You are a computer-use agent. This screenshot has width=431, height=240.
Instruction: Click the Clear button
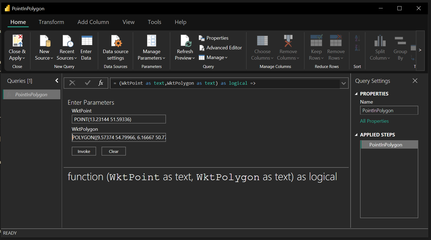coord(114,151)
